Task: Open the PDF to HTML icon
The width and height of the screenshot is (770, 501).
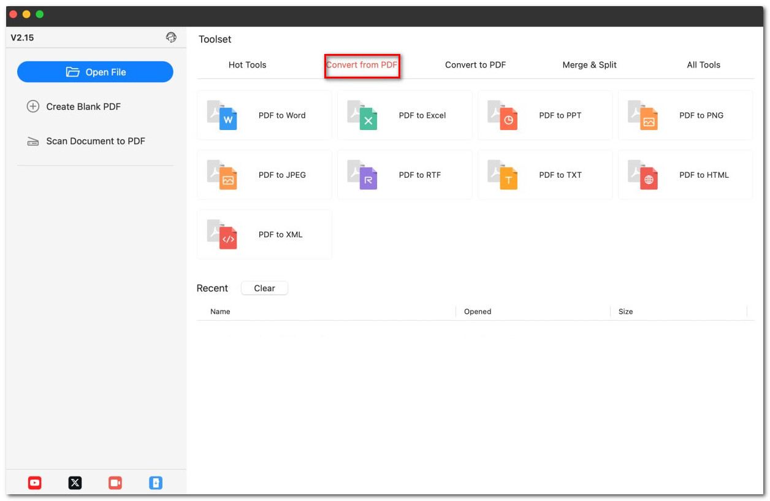Action: point(643,175)
